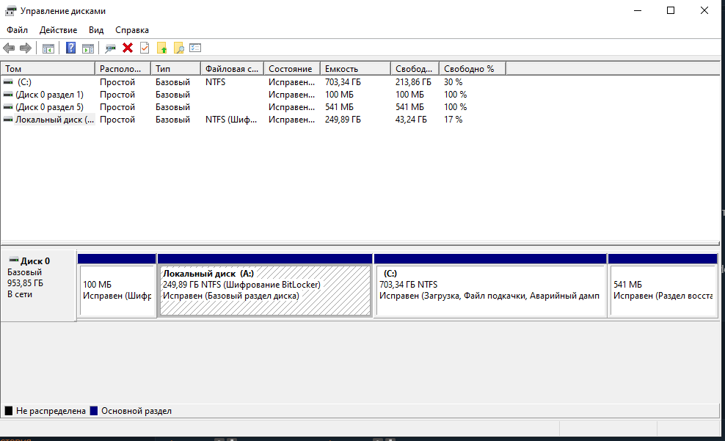The image size is (725, 441).
Task: Maximize the Disk Management window
Action: pyautogui.click(x=671, y=10)
